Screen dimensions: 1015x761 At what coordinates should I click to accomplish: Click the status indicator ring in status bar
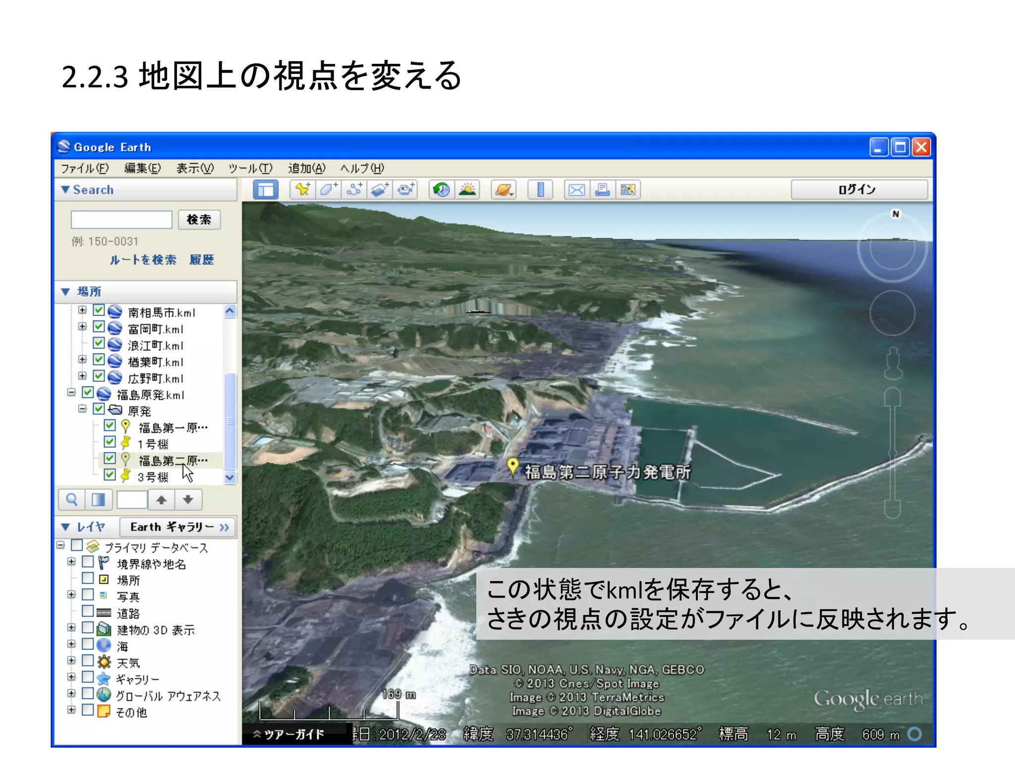tap(915, 734)
